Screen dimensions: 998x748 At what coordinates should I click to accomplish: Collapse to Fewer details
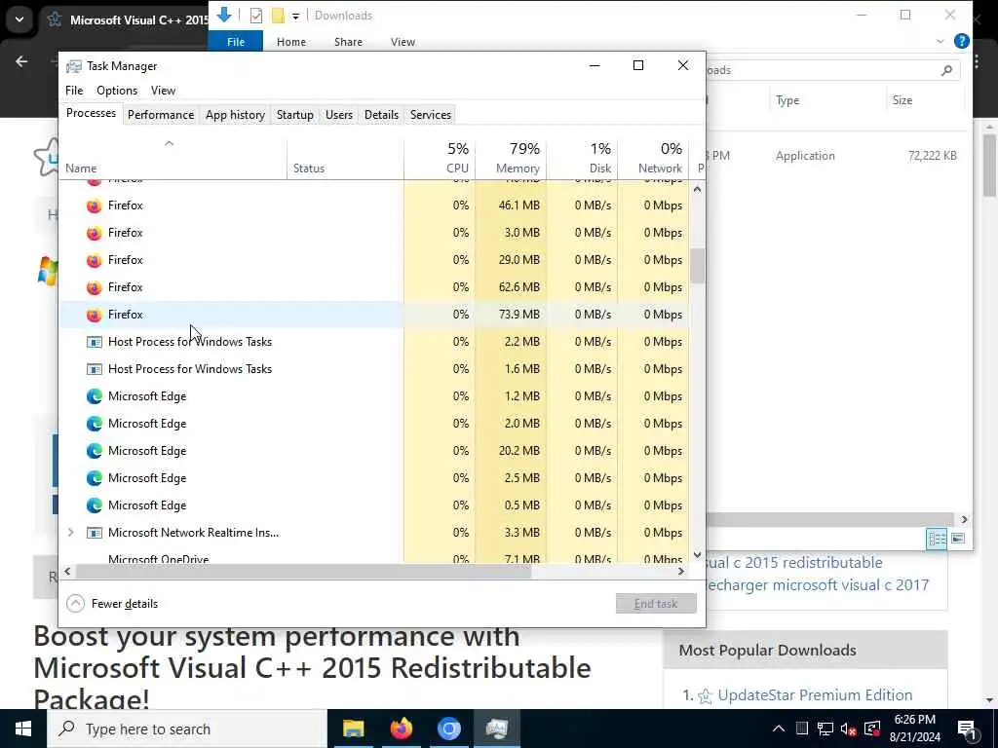(112, 604)
